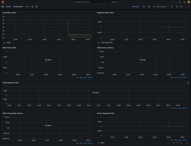Toggle Value series in Server Segment Build
The height and width of the screenshot is (146, 191).
click(x=102, y=143)
